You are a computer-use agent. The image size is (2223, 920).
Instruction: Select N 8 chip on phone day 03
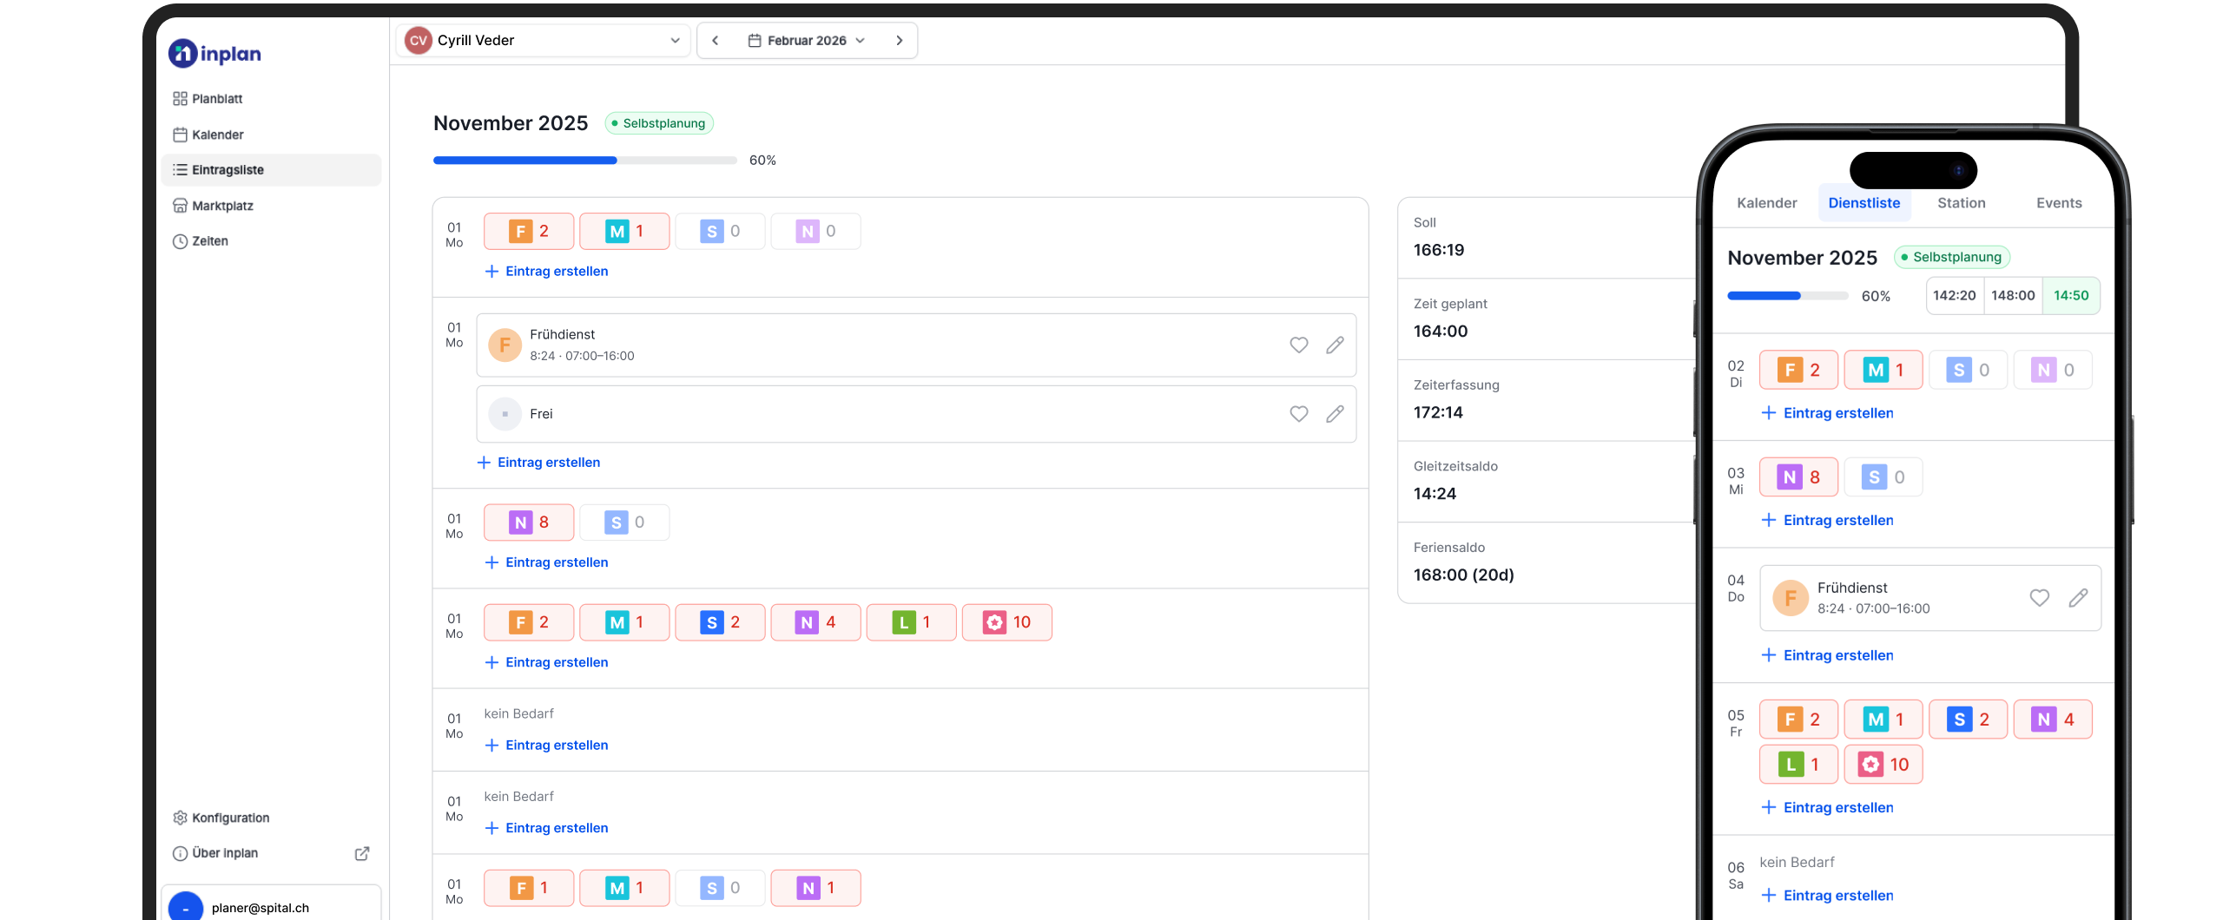1798,477
